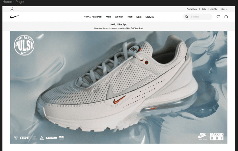
Task: Open the shopping bag icon
Action: (x=226, y=17)
